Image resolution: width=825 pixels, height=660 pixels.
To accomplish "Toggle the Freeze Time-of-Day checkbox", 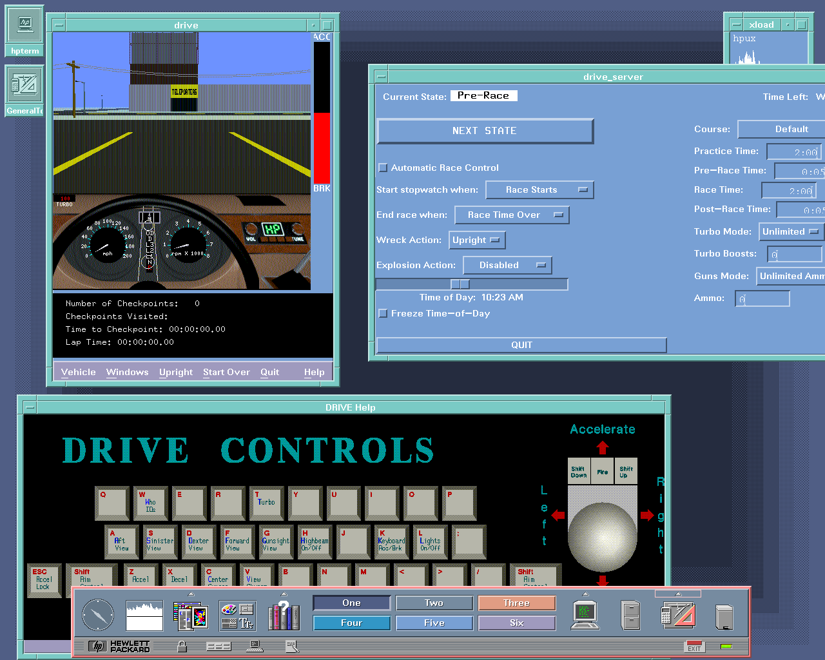I will coord(383,313).
